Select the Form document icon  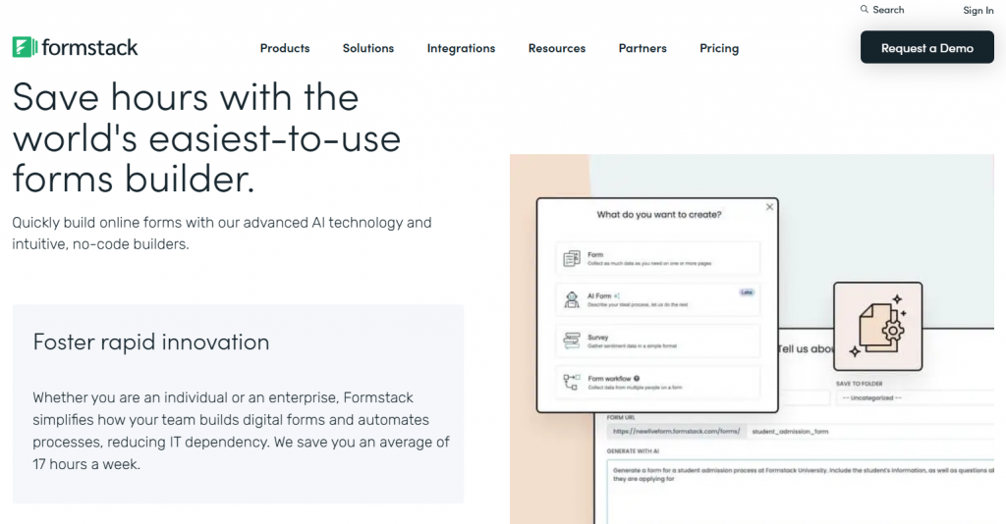click(572, 258)
